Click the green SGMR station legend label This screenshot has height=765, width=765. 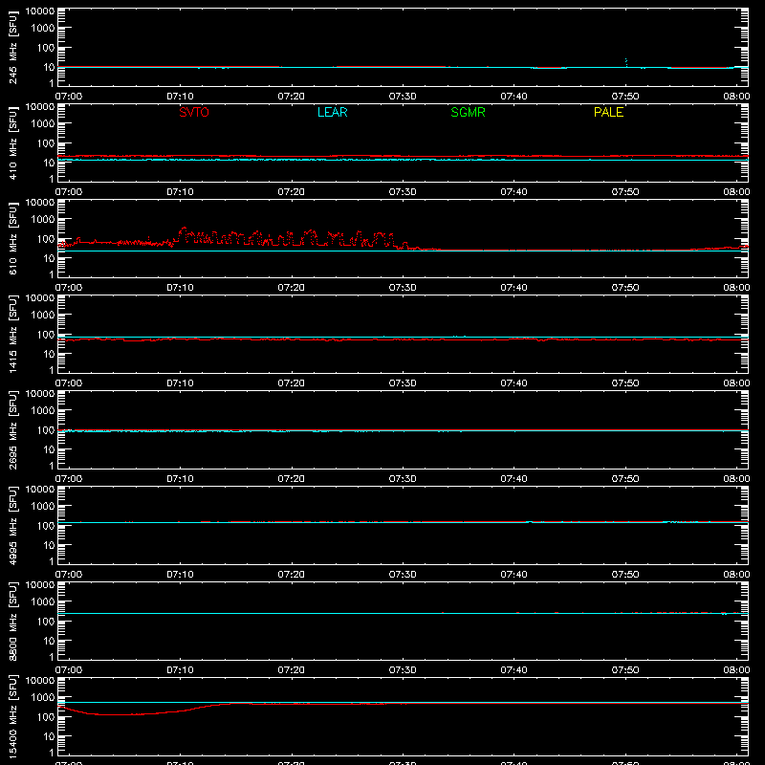click(468, 112)
